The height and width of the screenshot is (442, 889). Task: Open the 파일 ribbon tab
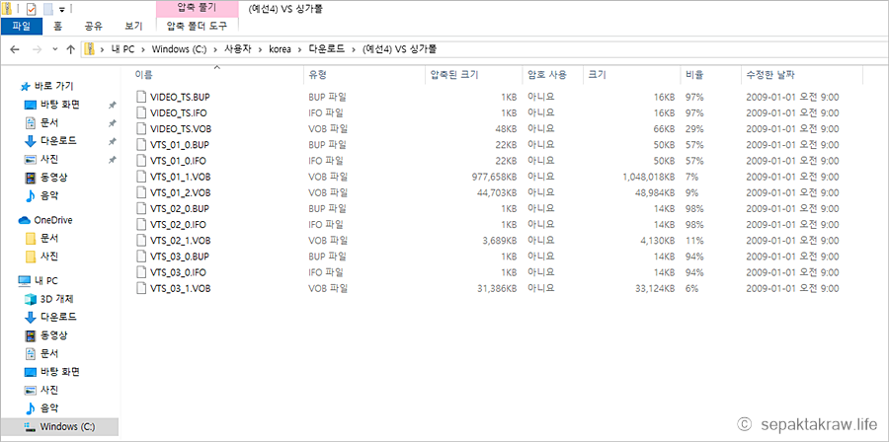coord(21,26)
